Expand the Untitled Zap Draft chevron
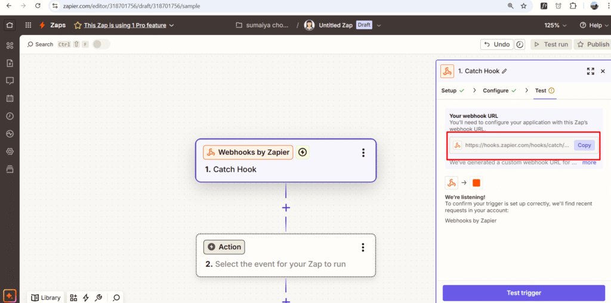The image size is (611, 303). pyautogui.click(x=378, y=25)
